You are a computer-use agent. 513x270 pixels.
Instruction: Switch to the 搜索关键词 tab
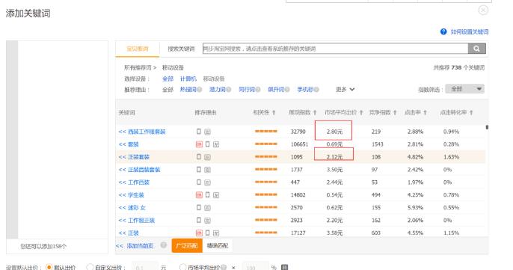[x=181, y=49]
